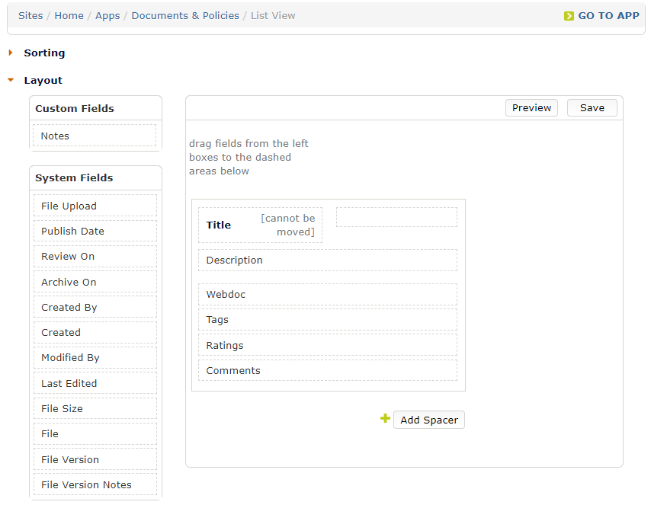Save the layout with the Save button
651x505 pixels.
tap(592, 108)
